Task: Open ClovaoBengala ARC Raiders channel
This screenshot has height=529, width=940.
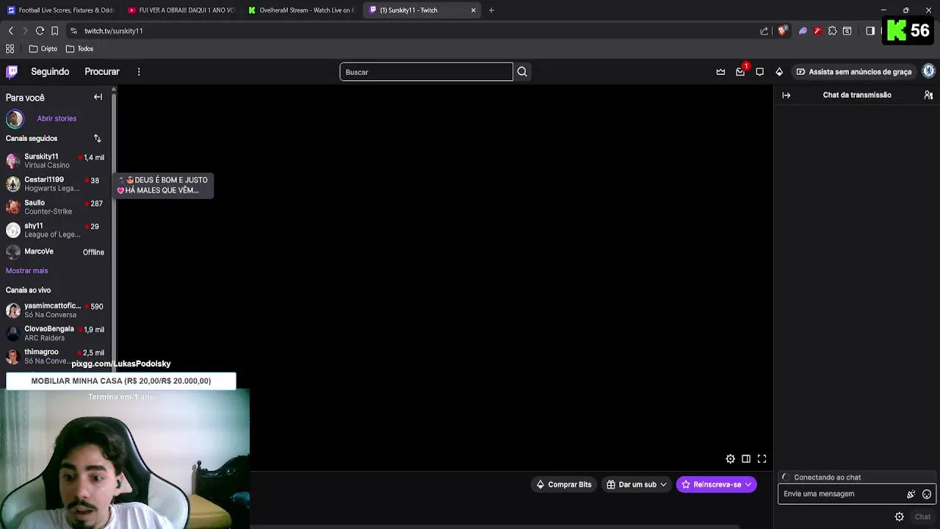Action: (56, 334)
